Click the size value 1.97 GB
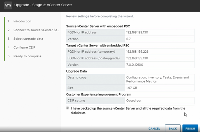Screen dimensions: 200x132 pyautogui.click(x=132, y=88)
